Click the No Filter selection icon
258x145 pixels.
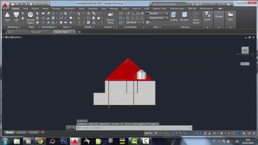click(184, 17)
